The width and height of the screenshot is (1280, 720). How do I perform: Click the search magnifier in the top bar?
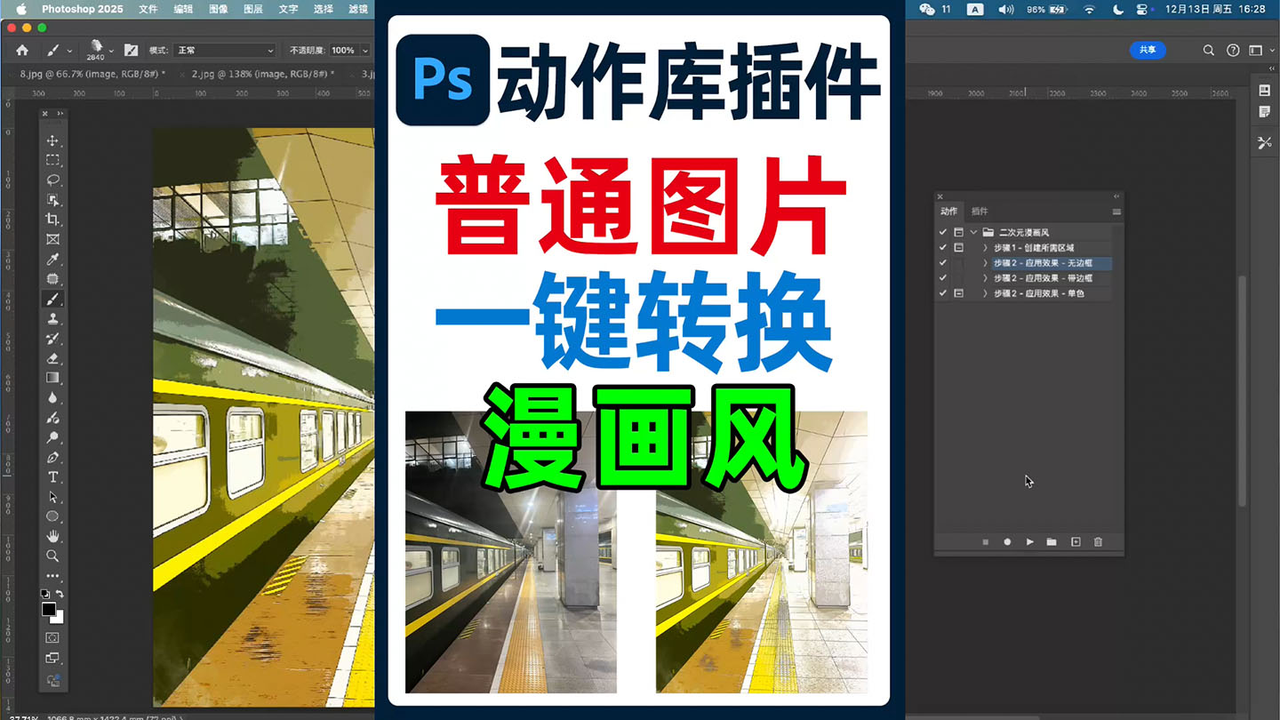click(1209, 51)
